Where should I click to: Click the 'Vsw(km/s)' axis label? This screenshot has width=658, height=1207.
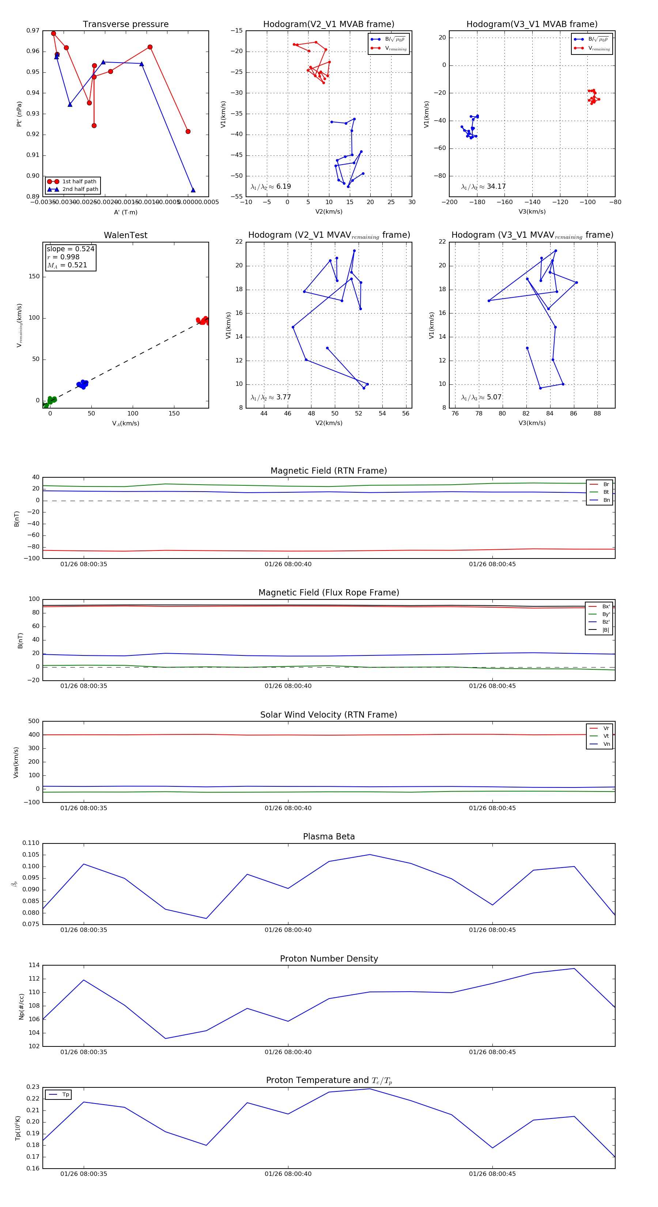[x=16, y=762]
